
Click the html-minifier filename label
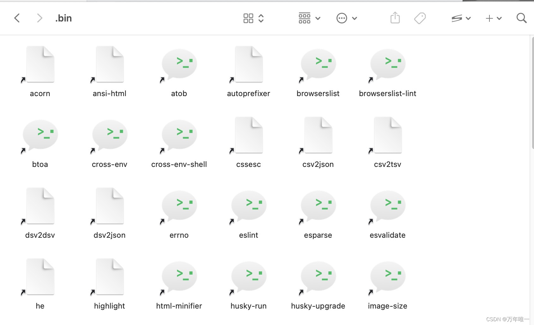179,306
